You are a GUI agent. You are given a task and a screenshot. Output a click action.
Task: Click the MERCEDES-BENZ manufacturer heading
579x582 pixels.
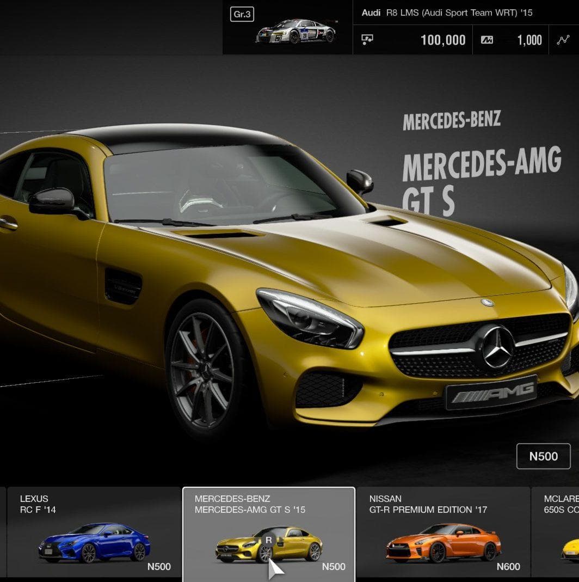(451, 120)
